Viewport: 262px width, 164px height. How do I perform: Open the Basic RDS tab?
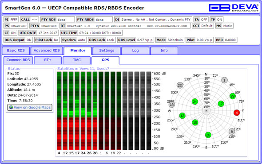pos(16,51)
